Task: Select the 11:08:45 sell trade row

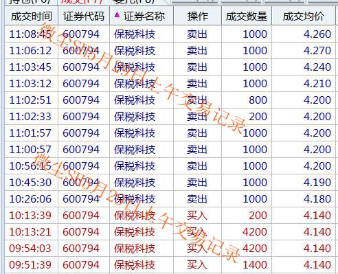Action: tap(170, 34)
